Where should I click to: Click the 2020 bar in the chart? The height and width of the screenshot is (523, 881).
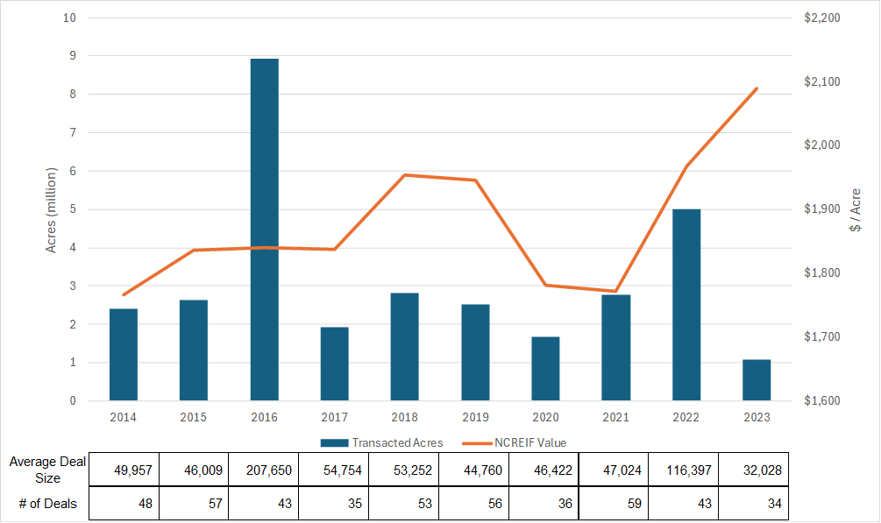tap(545, 369)
